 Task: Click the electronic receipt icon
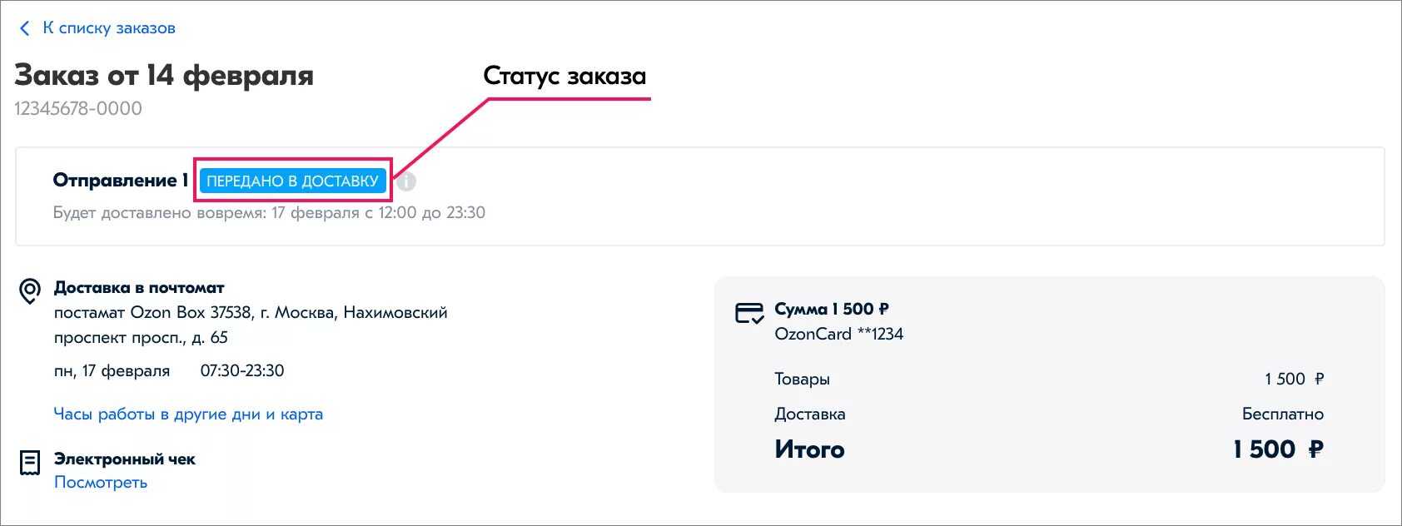30,463
